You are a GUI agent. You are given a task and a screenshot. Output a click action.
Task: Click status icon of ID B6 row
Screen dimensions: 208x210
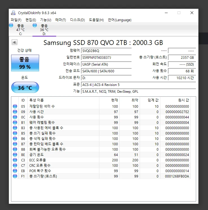15,138
